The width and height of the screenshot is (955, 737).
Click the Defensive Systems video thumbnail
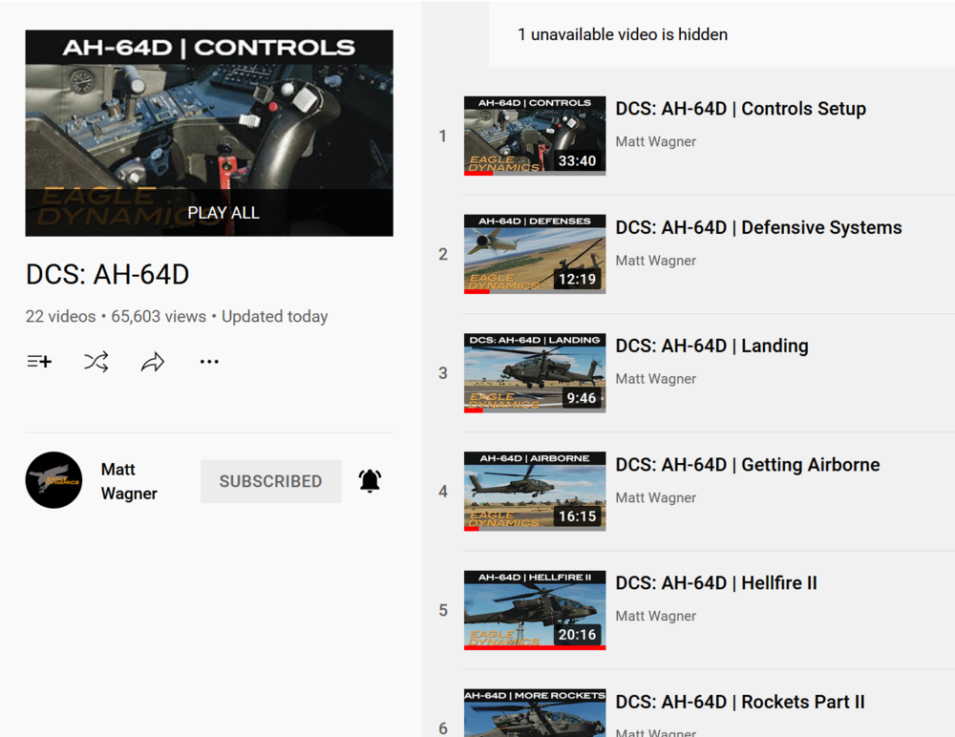(535, 254)
